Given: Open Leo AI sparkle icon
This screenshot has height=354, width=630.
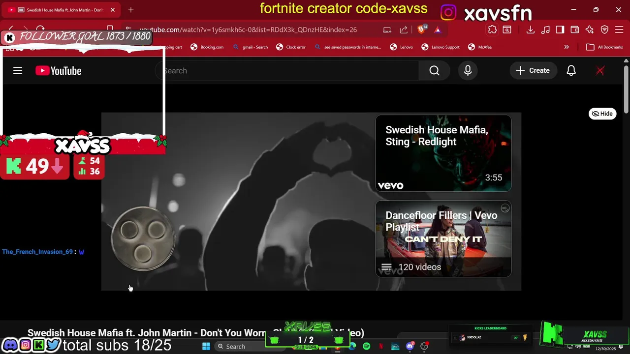Looking at the screenshot, I should point(590,29).
